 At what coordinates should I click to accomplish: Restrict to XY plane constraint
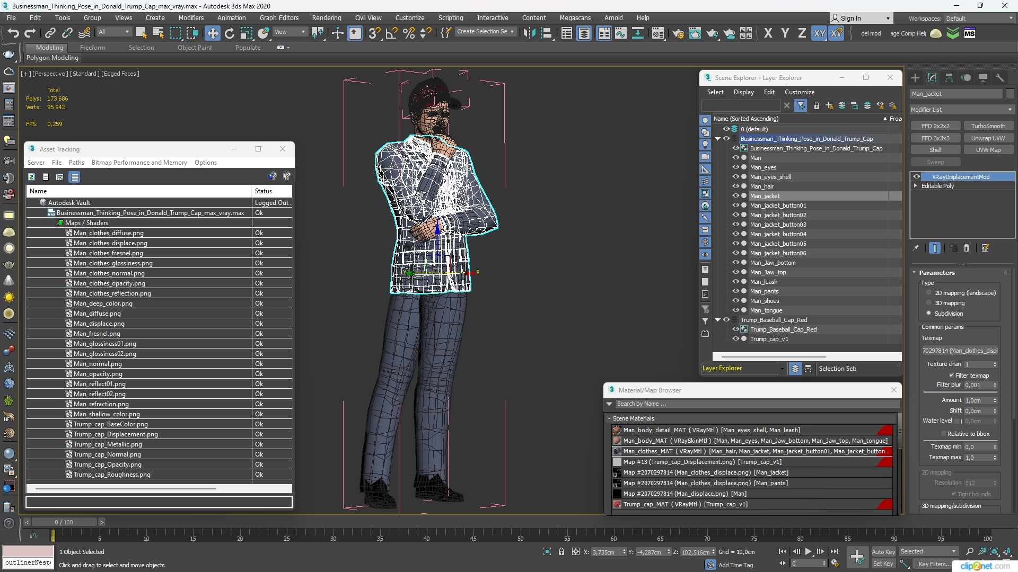point(820,33)
